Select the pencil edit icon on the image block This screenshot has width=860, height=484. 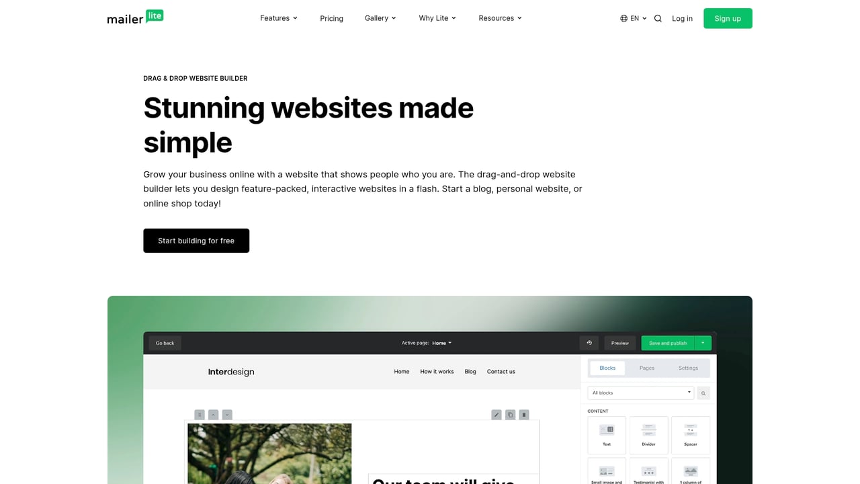tap(497, 415)
